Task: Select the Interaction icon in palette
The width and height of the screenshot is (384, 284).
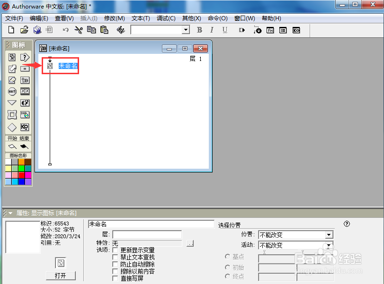Action: tap(25, 57)
